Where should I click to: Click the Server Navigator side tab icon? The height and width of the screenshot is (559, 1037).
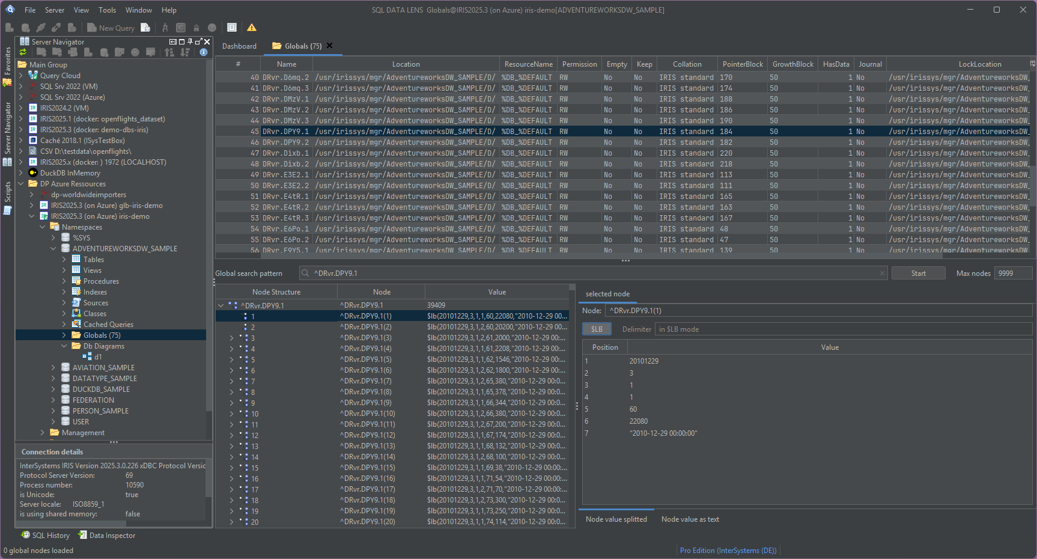[x=7, y=162]
